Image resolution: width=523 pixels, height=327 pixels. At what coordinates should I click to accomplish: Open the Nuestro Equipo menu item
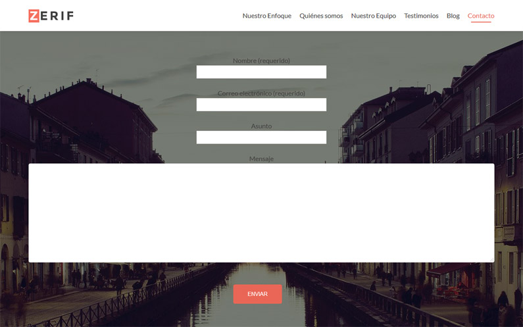point(374,16)
